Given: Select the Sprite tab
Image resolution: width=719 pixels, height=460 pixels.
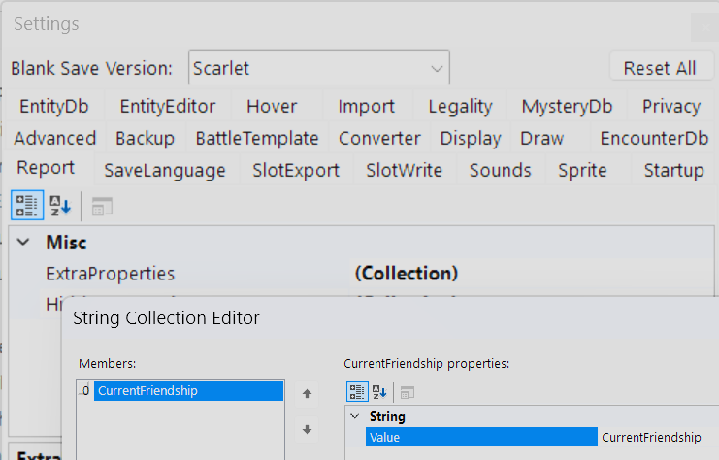Looking at the screenshot, I should [582, 170].
